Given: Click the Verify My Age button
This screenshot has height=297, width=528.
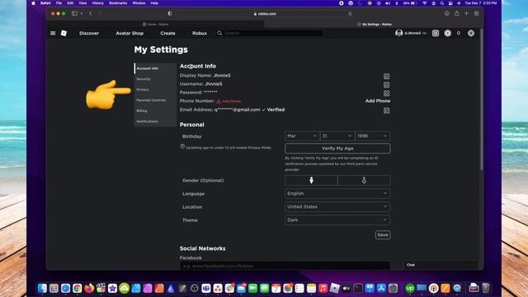Looking at the screenshot, I should (x=337, y=148).
